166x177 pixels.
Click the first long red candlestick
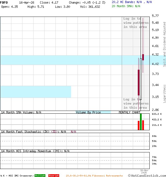(139, 82)
